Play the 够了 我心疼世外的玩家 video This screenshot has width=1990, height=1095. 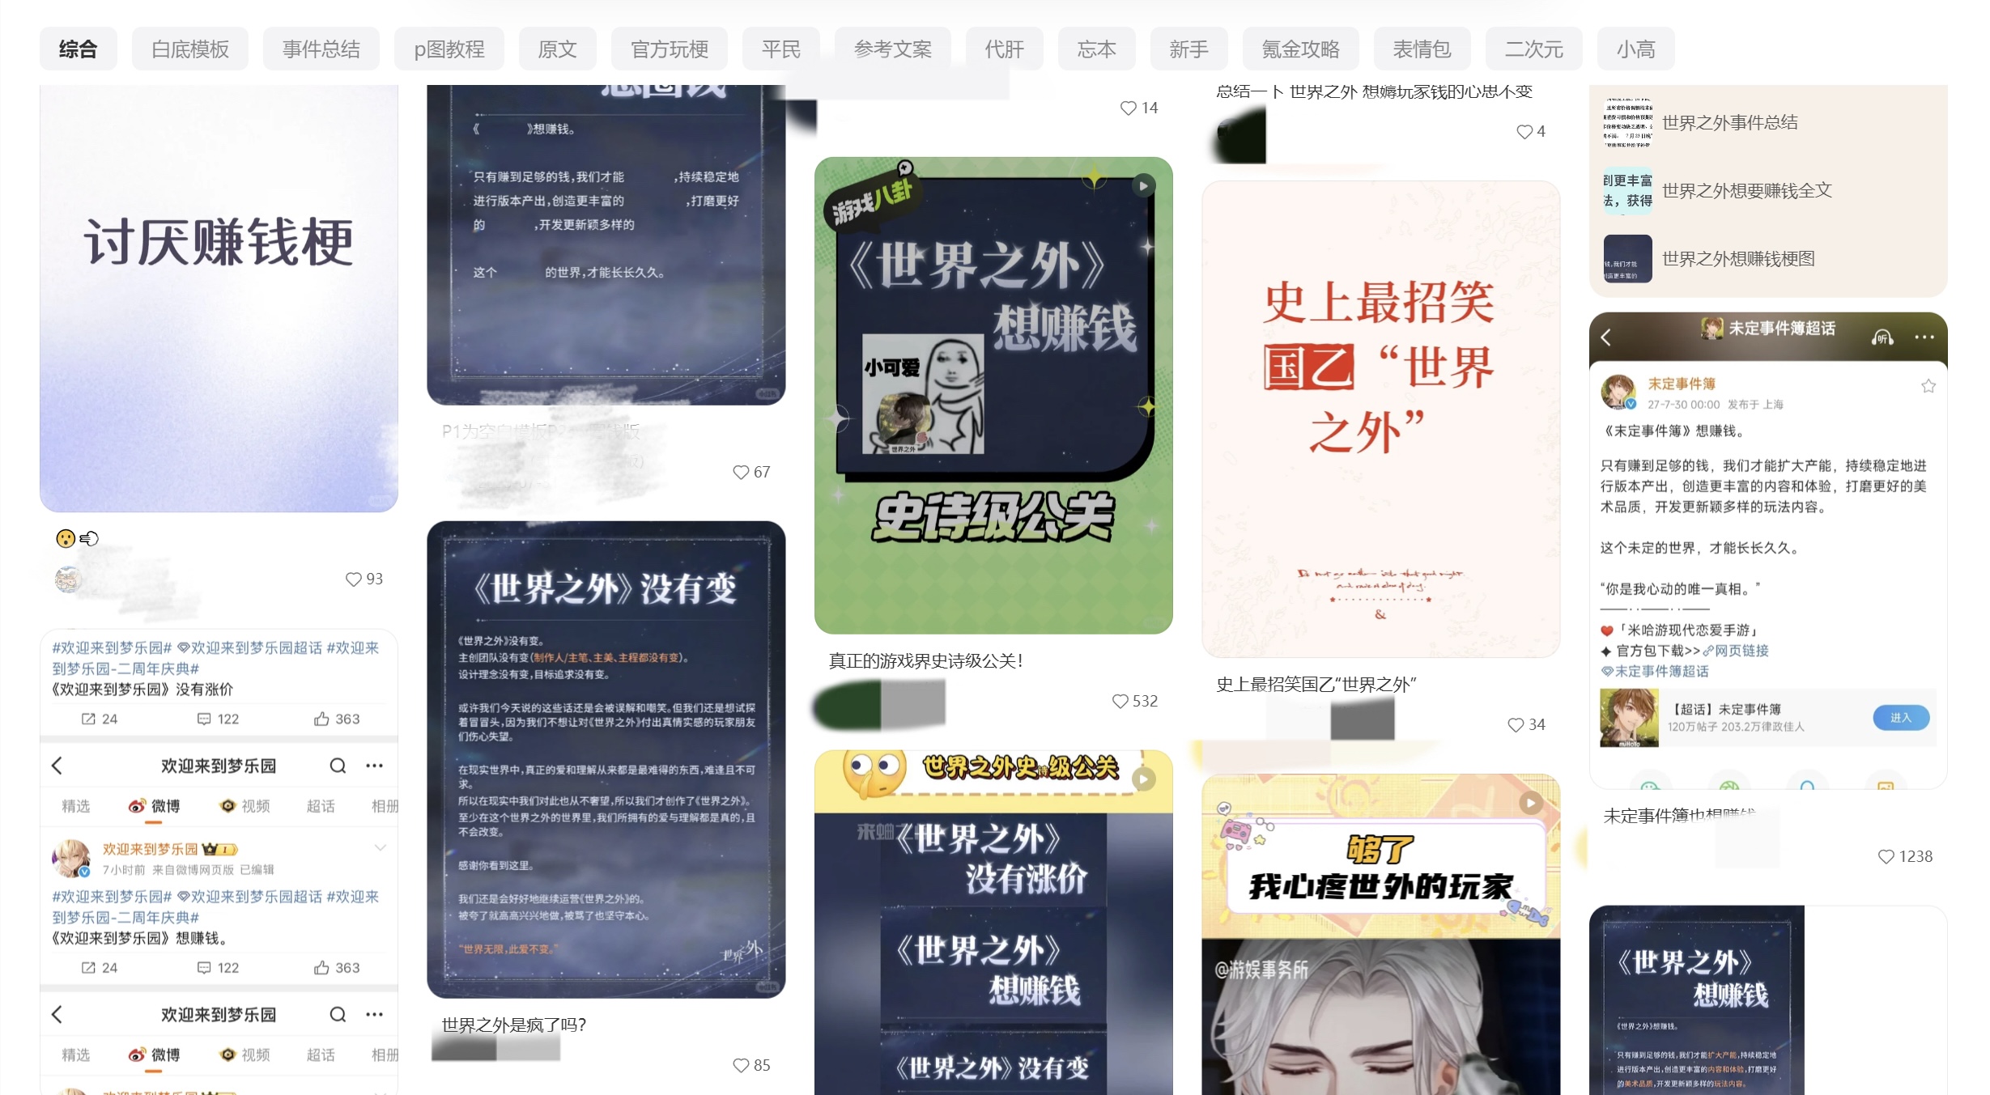click(1530, 803)
